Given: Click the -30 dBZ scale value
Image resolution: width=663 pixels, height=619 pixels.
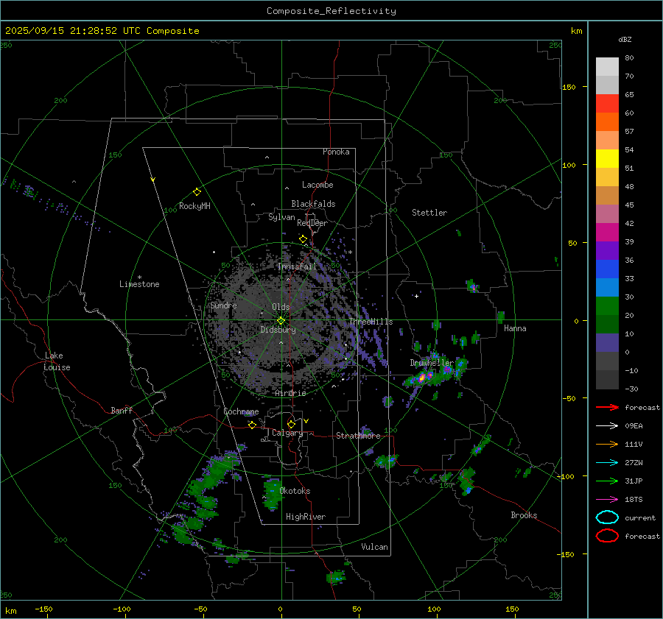Looking at the screenshot, I should [631, 389].
